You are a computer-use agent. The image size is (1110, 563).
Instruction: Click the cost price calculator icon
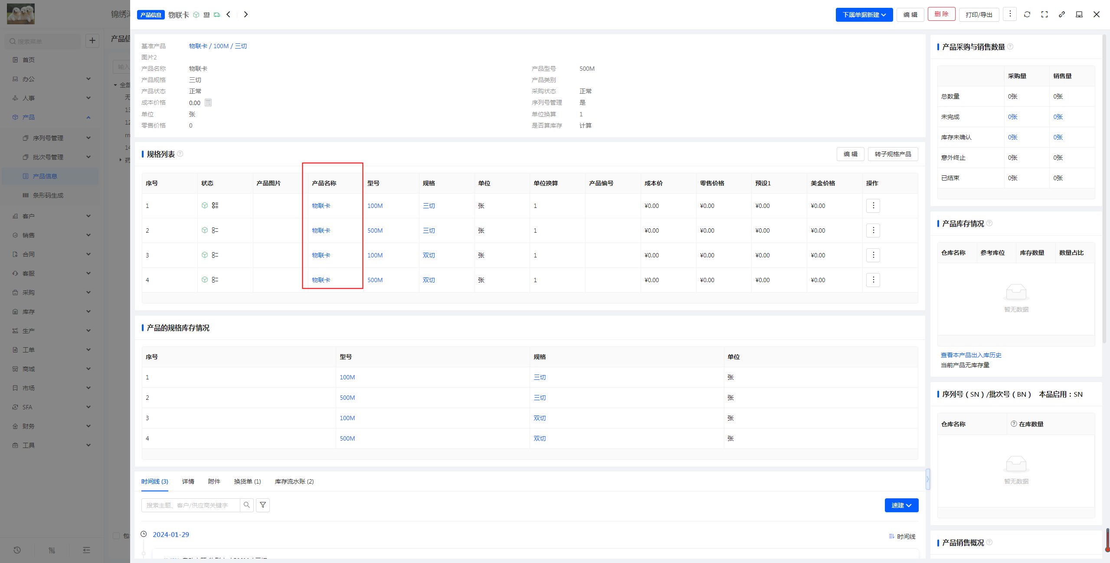coord(208,103)
